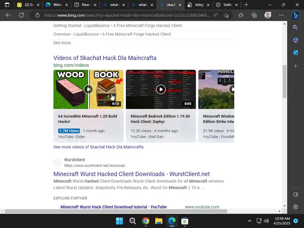Open notification badge showing 4
The width and height of the screenshot is (304, 228).
click(x=296, y=221)
